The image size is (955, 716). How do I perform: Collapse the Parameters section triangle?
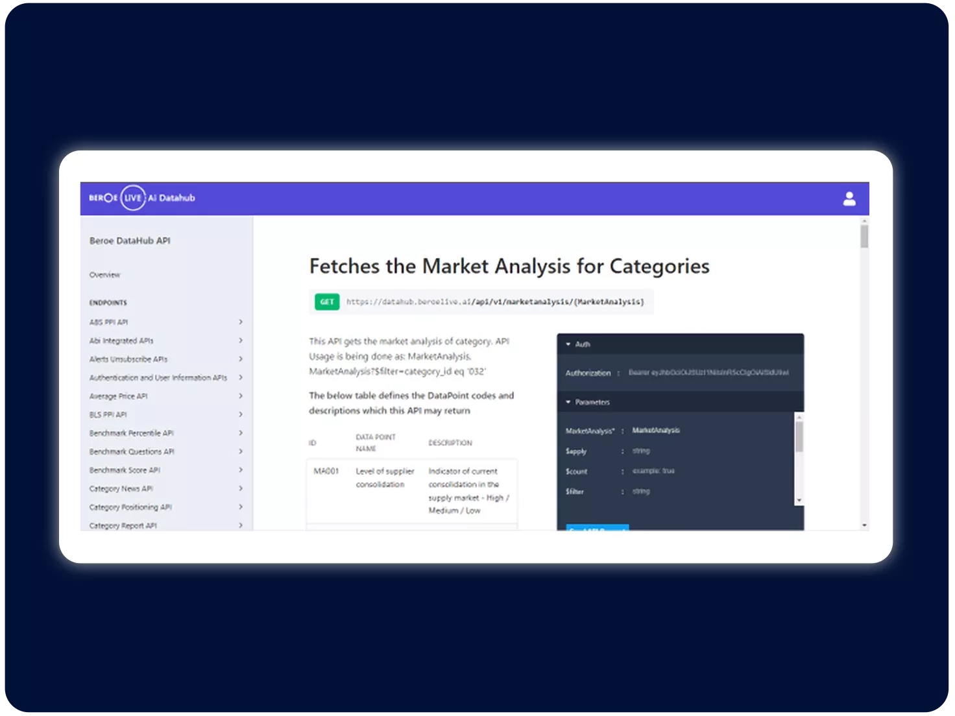pyautogui.click(x=568, y=402)
